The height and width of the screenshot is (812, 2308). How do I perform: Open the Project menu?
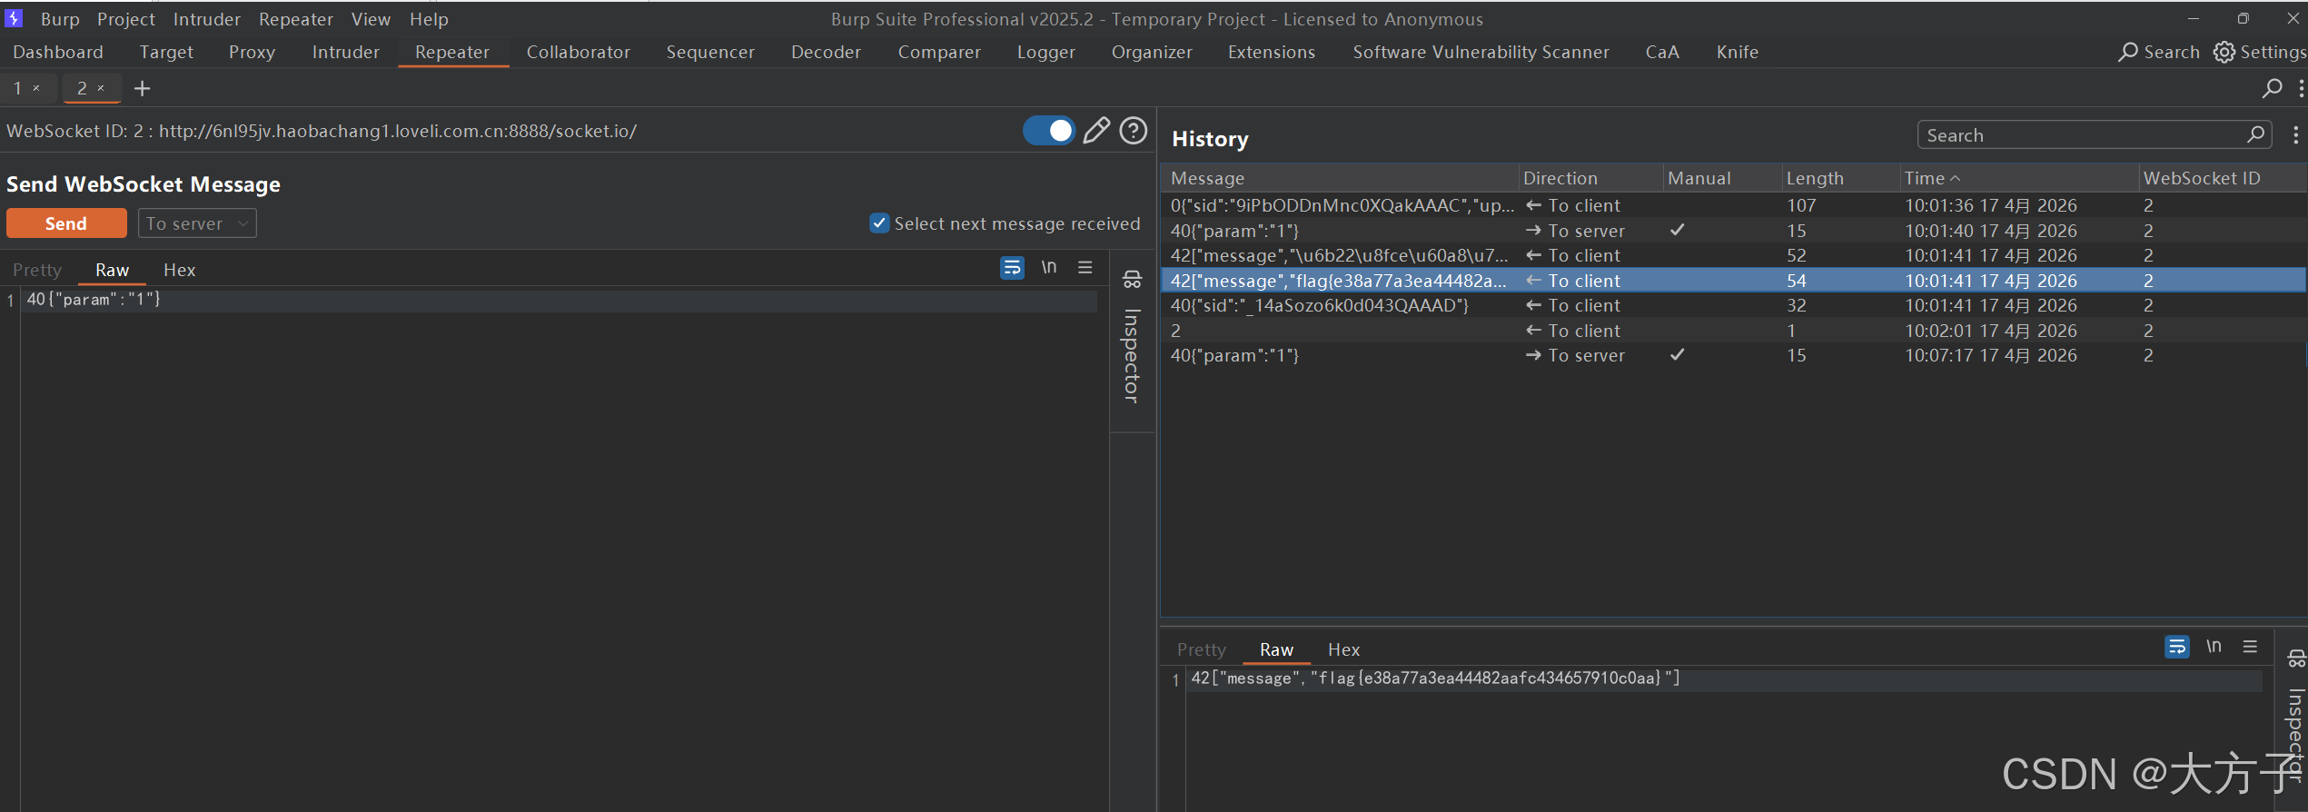[x=126, y=19]
